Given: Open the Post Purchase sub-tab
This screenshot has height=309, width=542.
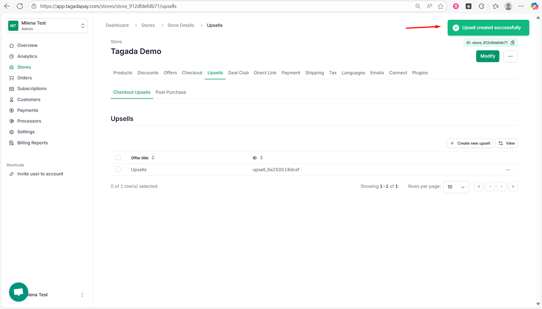Looking at the screenshot, I should click(171, 92).
